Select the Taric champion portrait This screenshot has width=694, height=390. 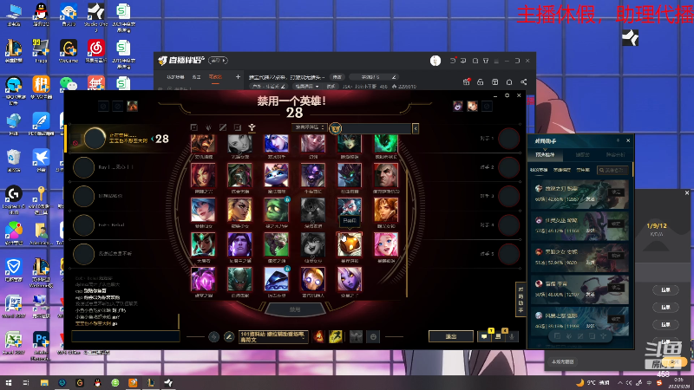[x=240, y=244]
